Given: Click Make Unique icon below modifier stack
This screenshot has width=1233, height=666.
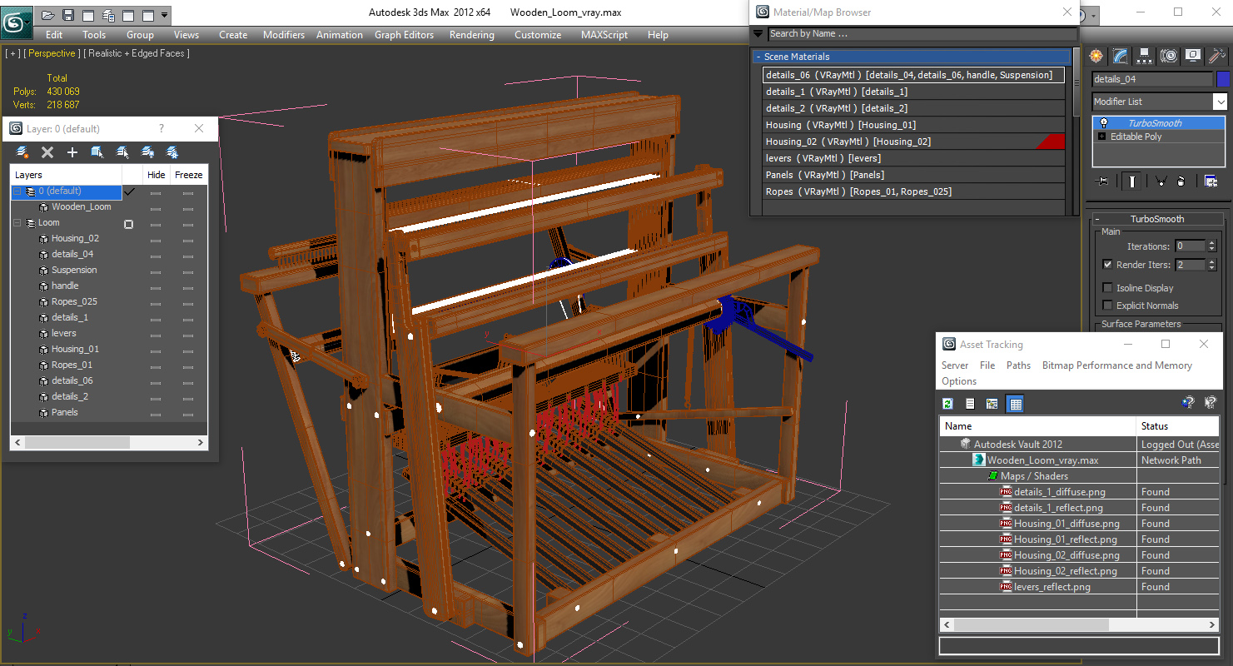Looking at the screenshot, I should click(x=1161, y=181).
